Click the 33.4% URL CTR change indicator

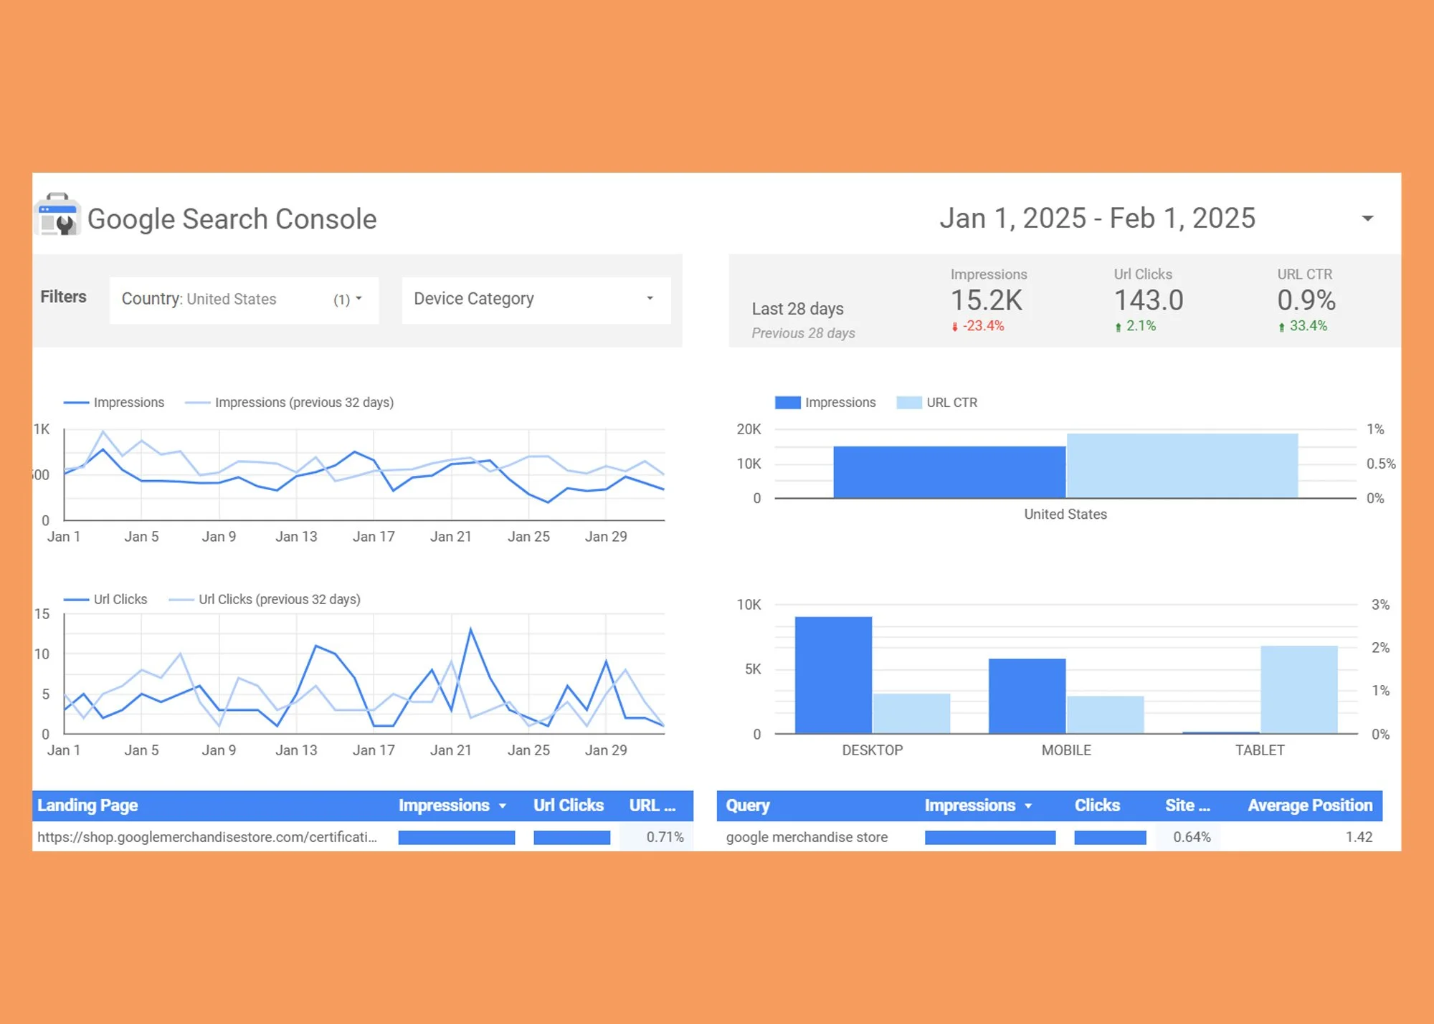[x=1302, y=326]
